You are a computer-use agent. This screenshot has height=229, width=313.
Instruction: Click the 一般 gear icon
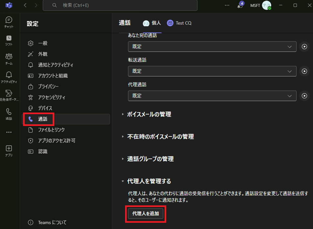click(31, 43)
